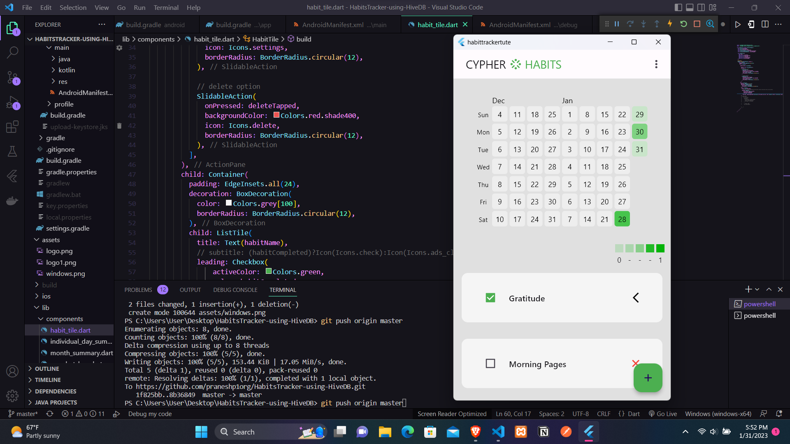The image size is (790, 444).
Task: Toggle the Screen Reader Optimized status
Action: [x=452, y=414]
